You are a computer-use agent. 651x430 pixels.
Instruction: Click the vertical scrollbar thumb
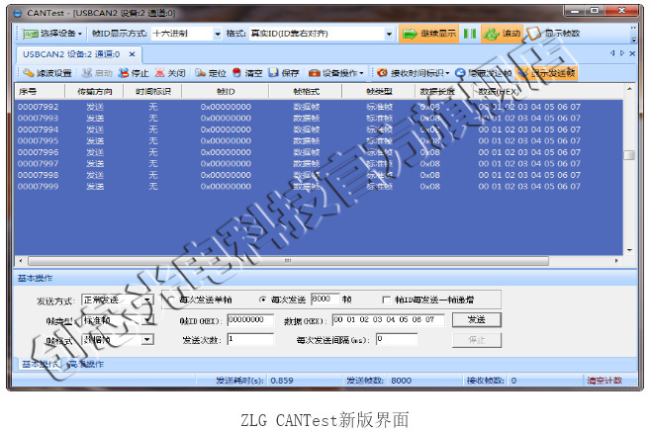click(629, 155)
